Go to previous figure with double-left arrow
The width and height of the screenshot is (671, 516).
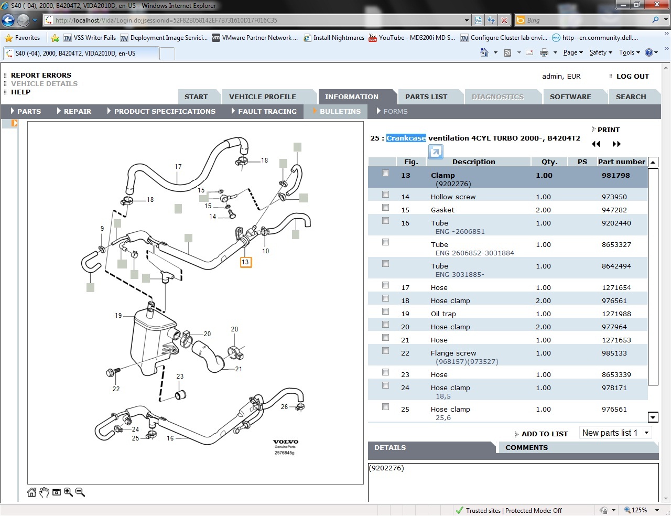[x=596, y=144]
